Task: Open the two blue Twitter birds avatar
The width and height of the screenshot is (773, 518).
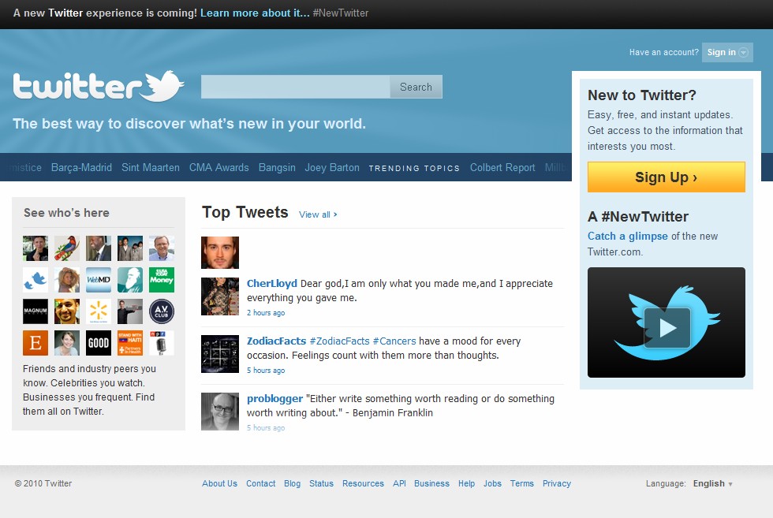Action: coord(35,279)
